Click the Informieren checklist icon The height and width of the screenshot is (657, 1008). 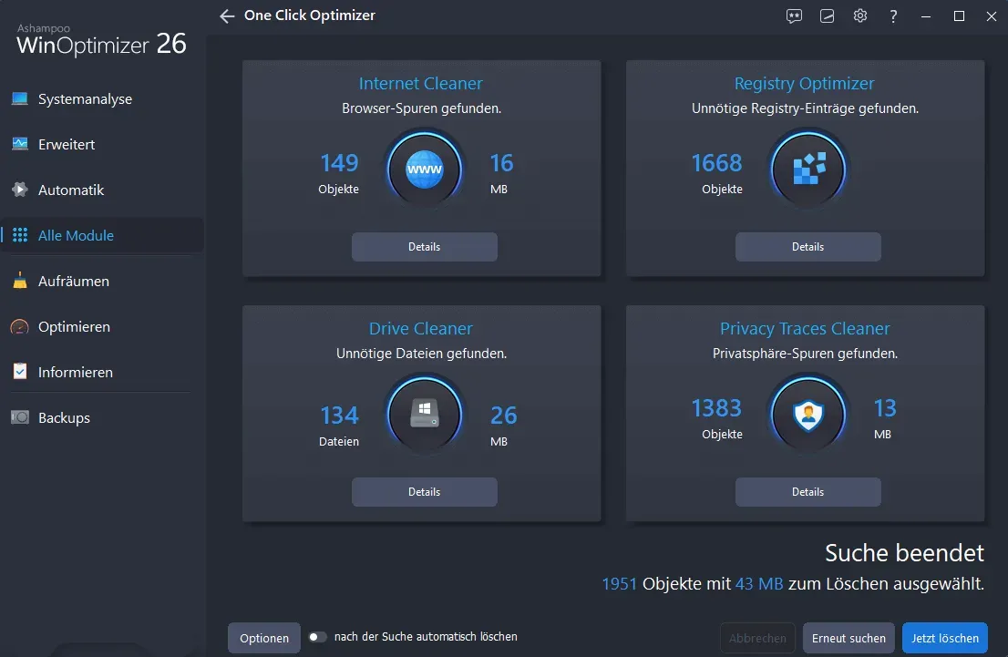(x=20, y=372)
